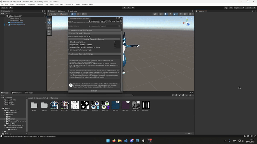This screenshot has width=257, height=144.
Task: Click the Convert button
Action: (94, 91)
